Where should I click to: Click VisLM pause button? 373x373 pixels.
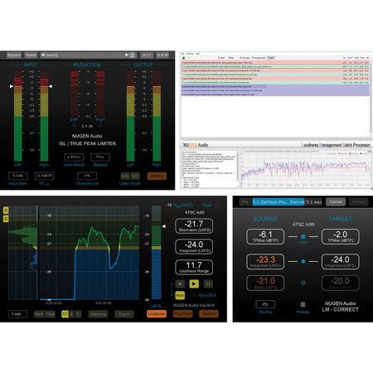click(x=208, y=283)
